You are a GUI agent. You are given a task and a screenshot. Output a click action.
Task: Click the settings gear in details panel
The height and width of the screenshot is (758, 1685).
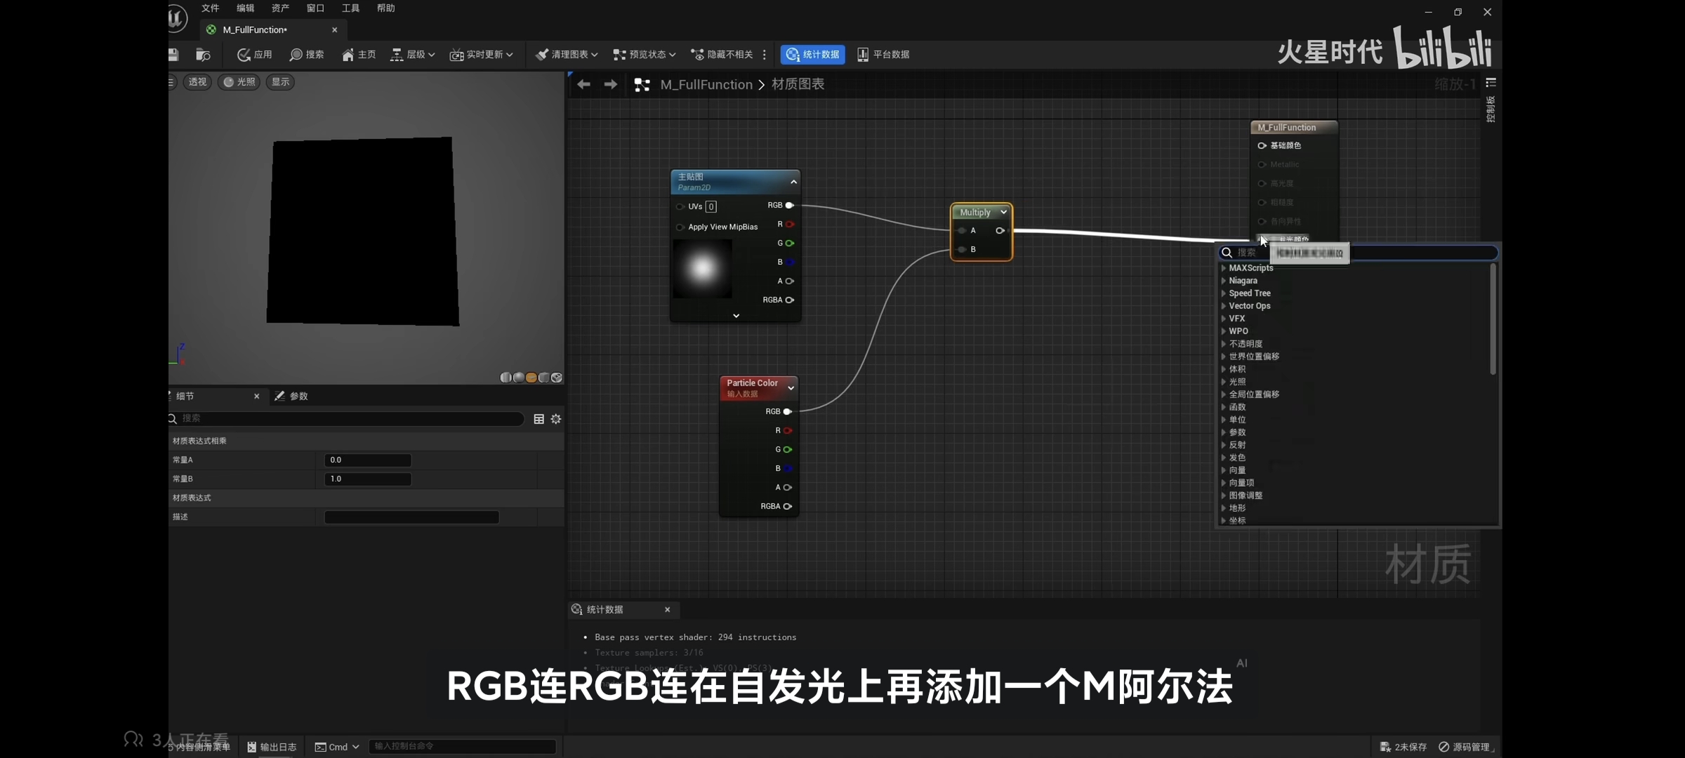tap(556, 419)
